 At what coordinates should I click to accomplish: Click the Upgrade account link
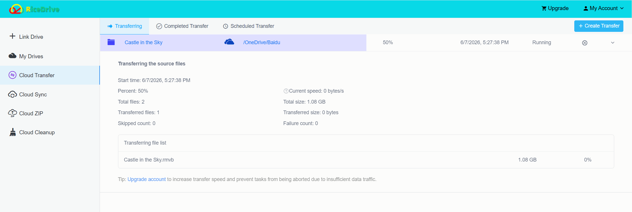click(x=146, y=179)
